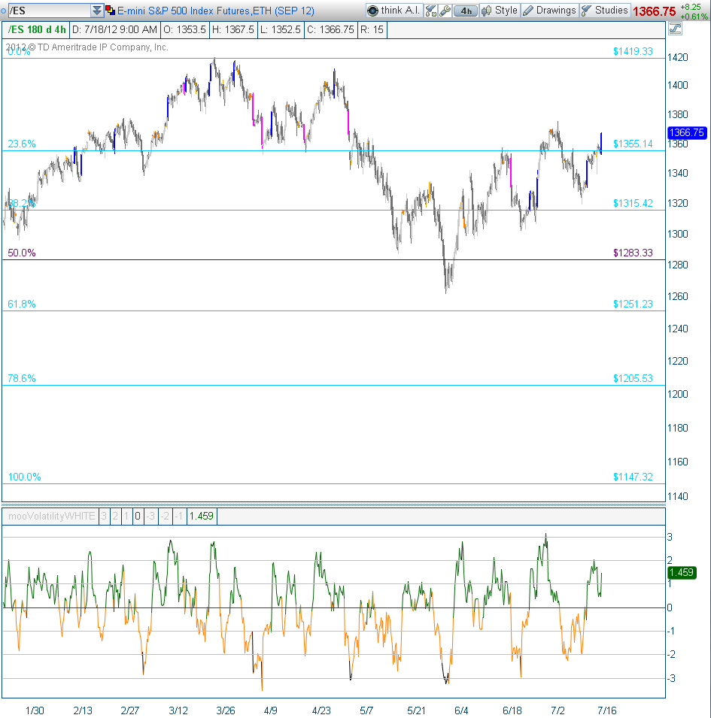The image size is (711, 718).
Task: Open the 4h timeframe dropdown
Action: point(466,11)
